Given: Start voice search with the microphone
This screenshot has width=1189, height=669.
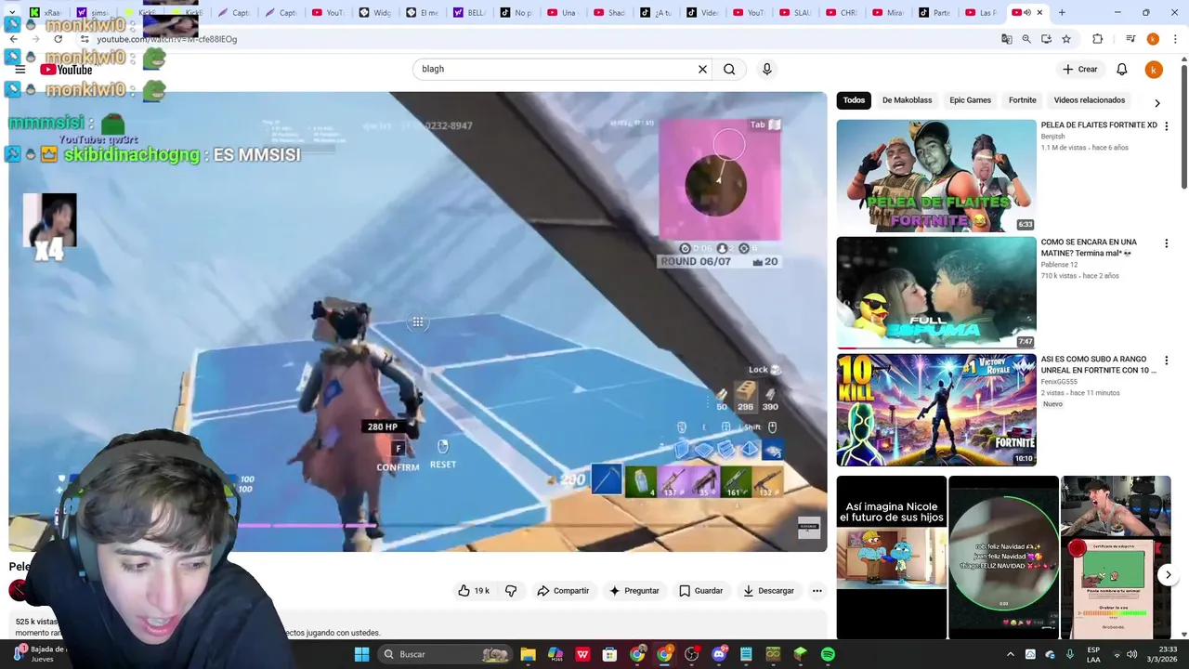Looking at the screenshot, I should coord(766,69).
